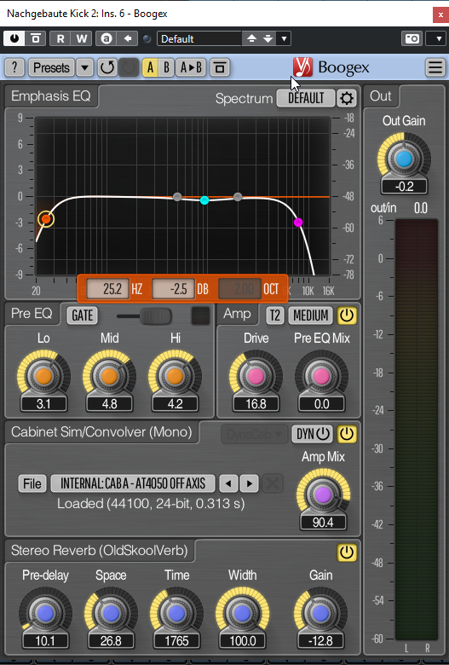This screenshot has width=449, height=665.
Task: Select the A state slot
Action: 150,67
